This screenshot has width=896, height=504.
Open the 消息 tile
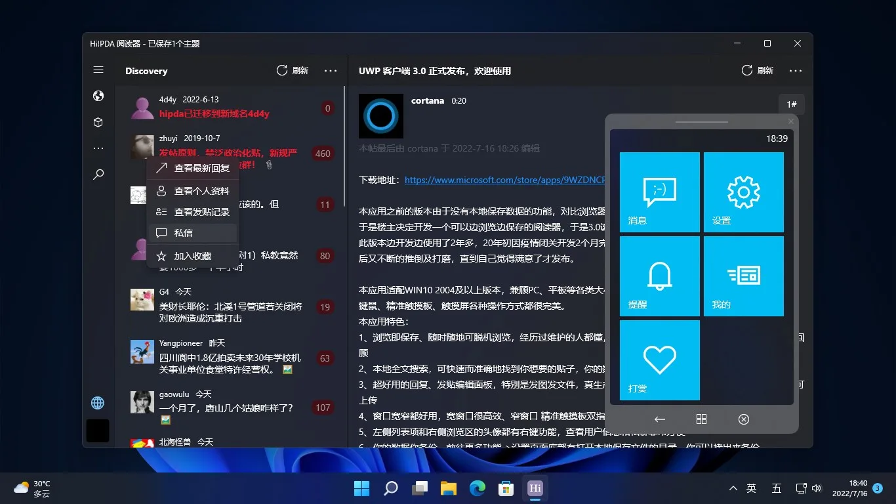(x=659, y=192)
